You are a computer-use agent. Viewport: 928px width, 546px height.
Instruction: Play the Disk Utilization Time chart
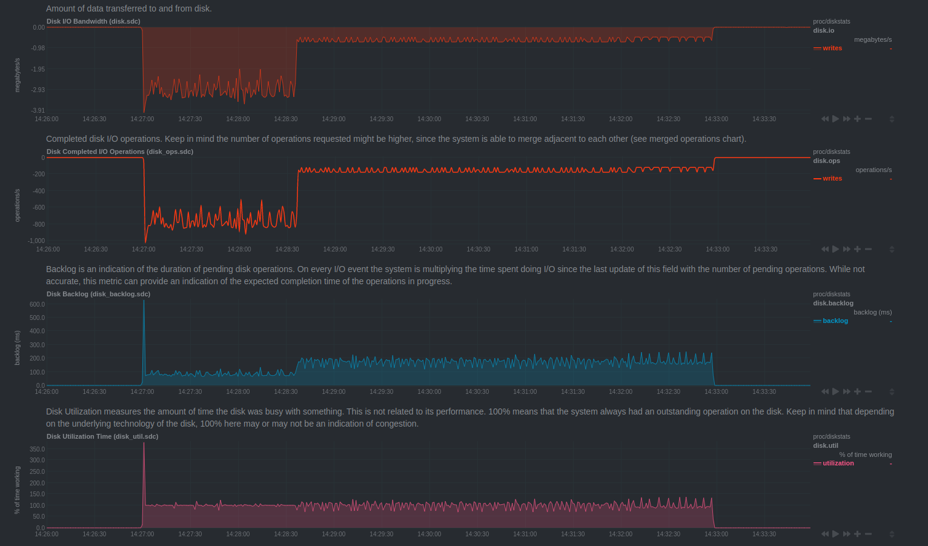click(836, 534)
